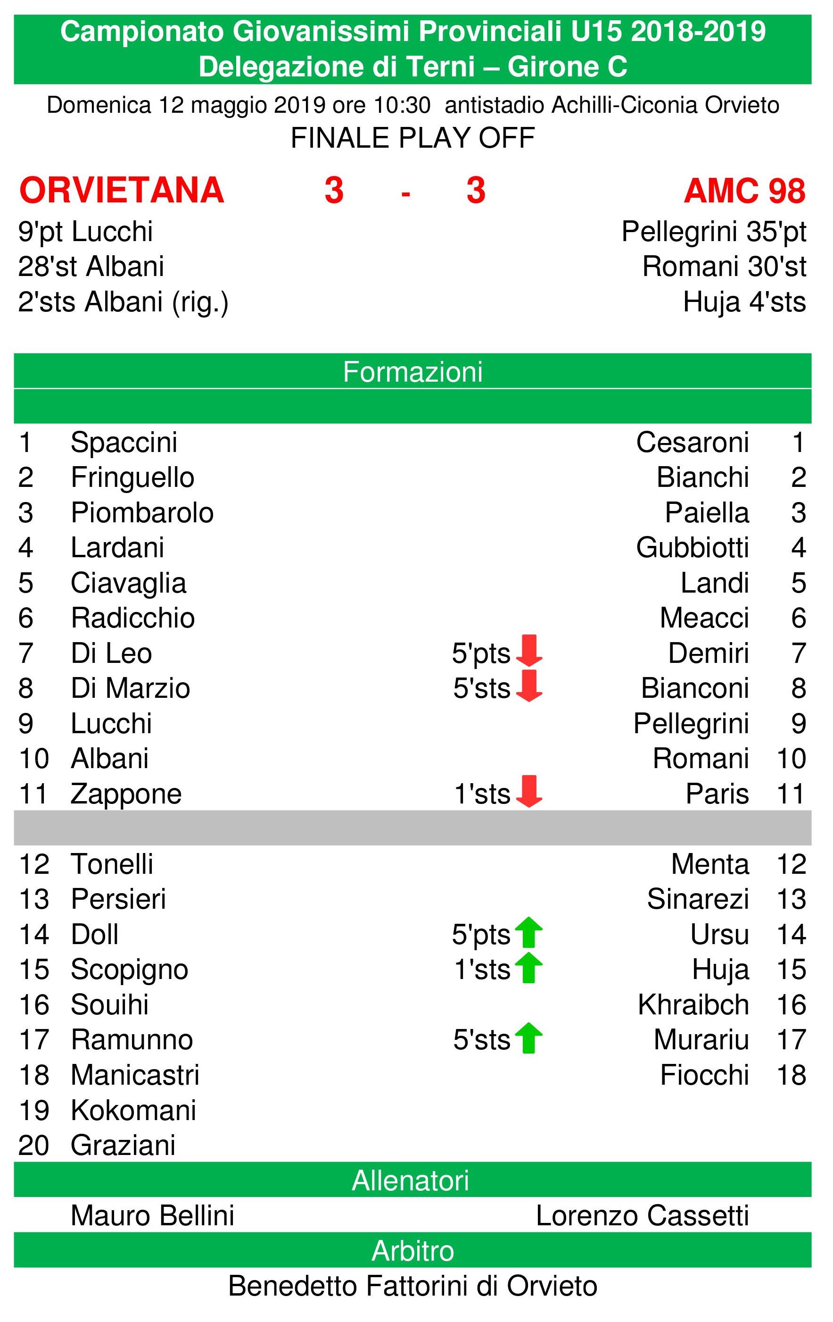Click coach name Lorenzo Cassetti

click(642, 1215)
